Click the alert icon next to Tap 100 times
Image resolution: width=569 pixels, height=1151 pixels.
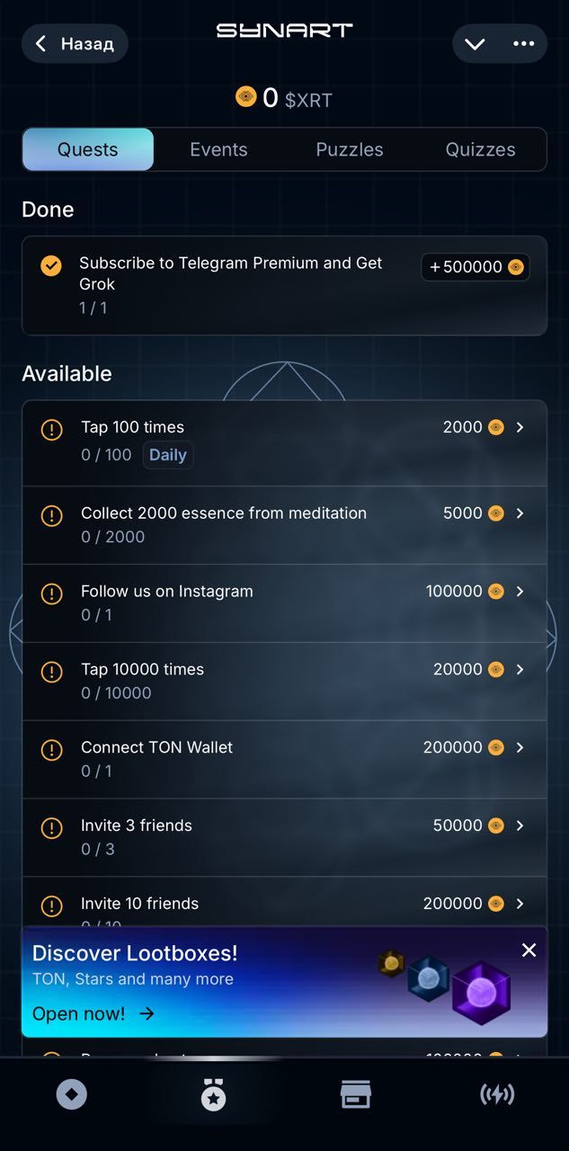(51, 429)
